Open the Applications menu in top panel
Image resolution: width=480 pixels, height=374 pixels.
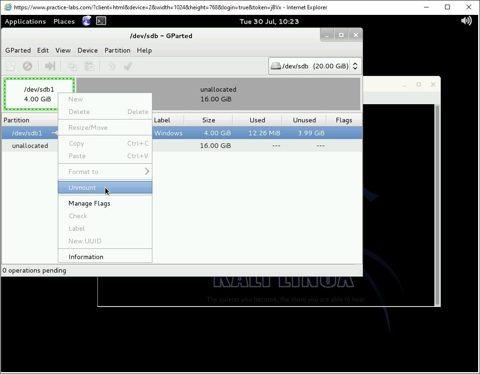[x=25, y=21]
